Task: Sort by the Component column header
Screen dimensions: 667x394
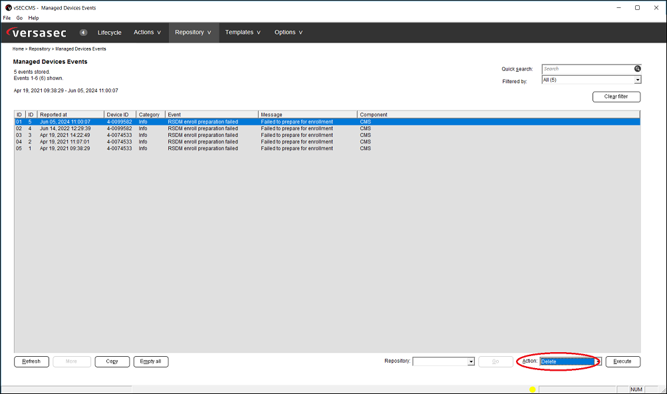Action: coord(498,114)
